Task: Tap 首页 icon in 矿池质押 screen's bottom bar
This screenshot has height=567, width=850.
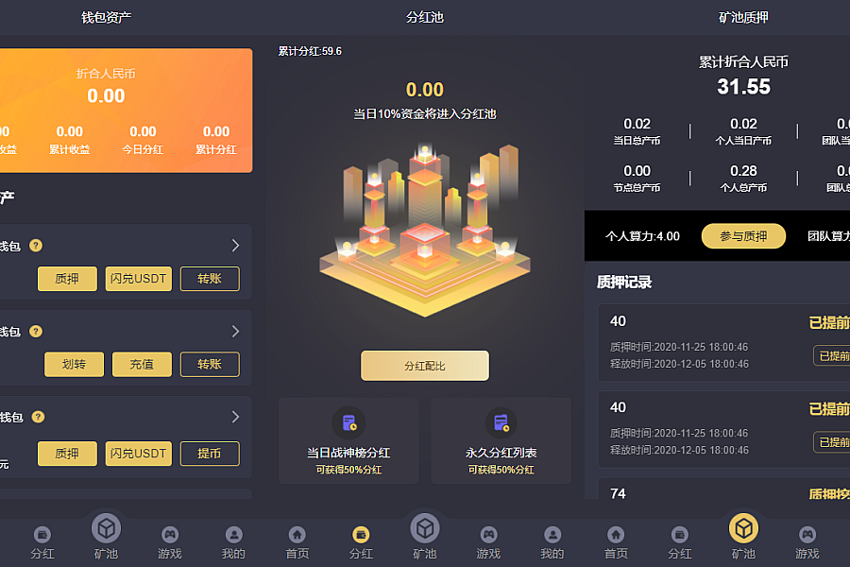Action: (616, 535)
